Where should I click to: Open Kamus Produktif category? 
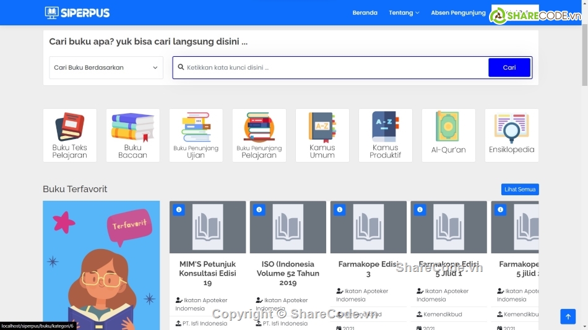[x=386, y=135]
